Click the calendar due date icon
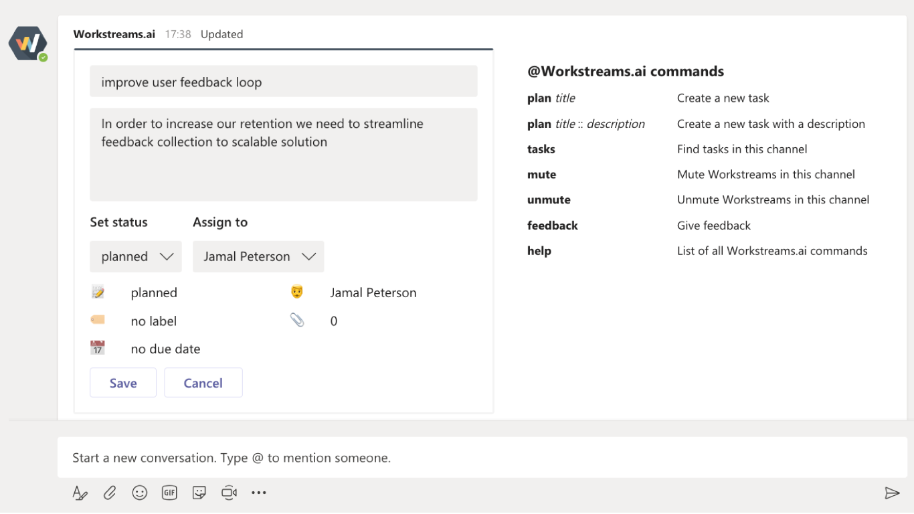This screenshot has width=914, height=514. (98, 348)
